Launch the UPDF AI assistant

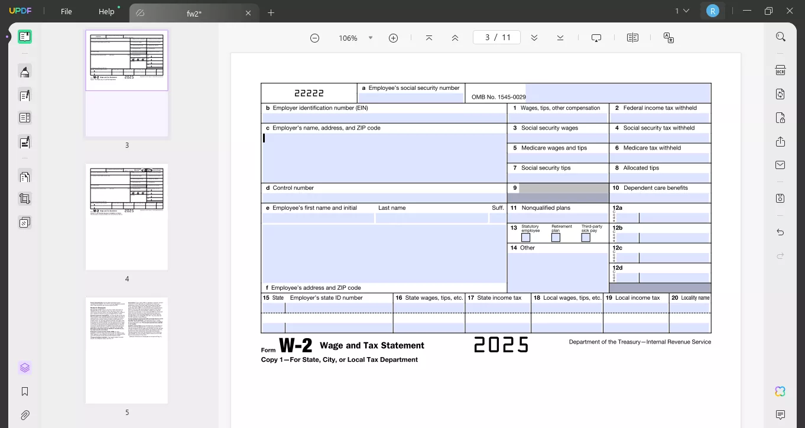[x=780, y=391]
